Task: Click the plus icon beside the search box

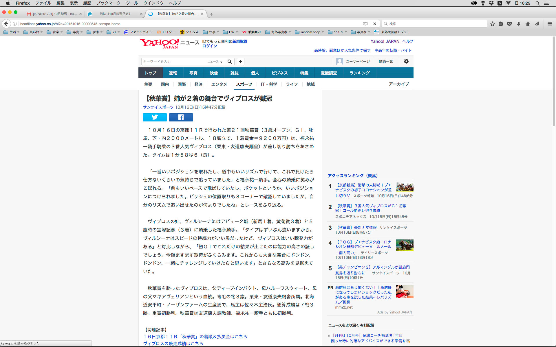Action: (x=240, y=62)
